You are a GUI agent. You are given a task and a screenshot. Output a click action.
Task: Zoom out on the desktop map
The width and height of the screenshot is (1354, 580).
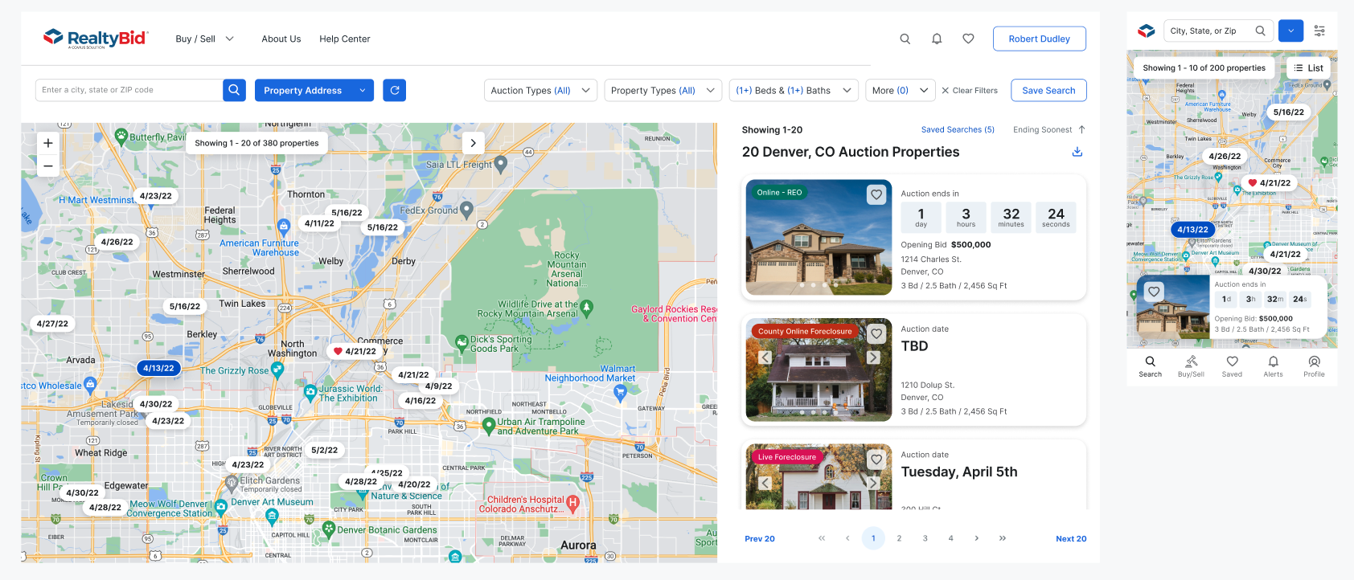point(48,165)
